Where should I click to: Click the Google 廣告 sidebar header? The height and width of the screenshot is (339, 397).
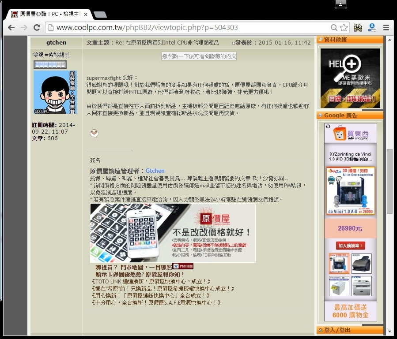(x=350, y=115)
